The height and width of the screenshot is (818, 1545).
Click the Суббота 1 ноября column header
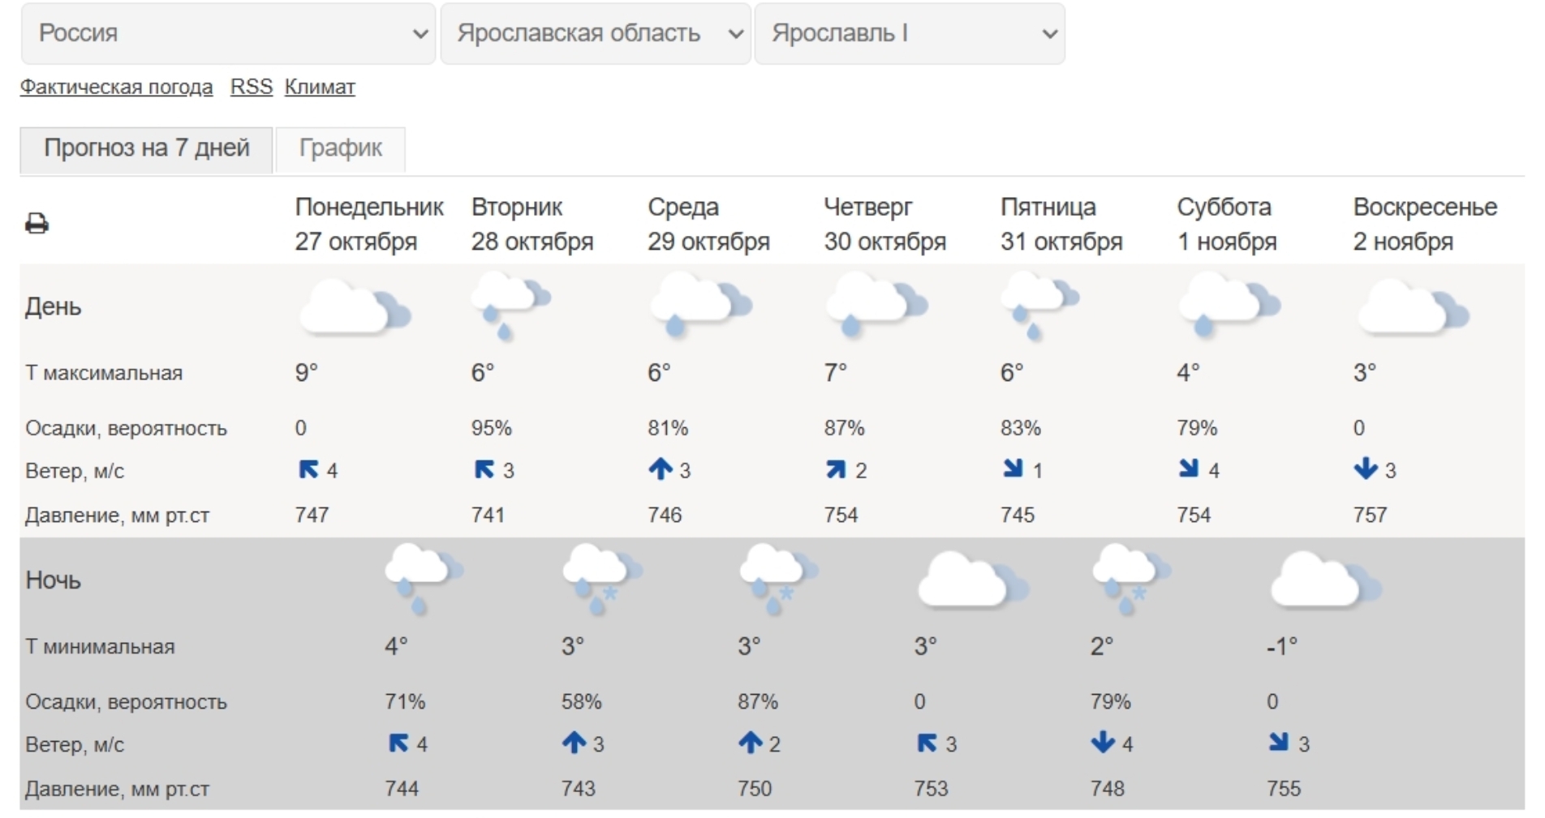(x=1226, y=224)
